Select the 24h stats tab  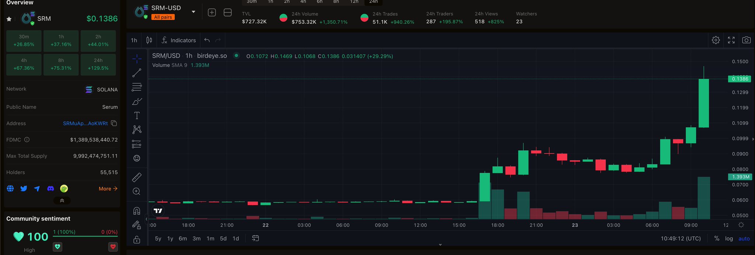(373, 2)
